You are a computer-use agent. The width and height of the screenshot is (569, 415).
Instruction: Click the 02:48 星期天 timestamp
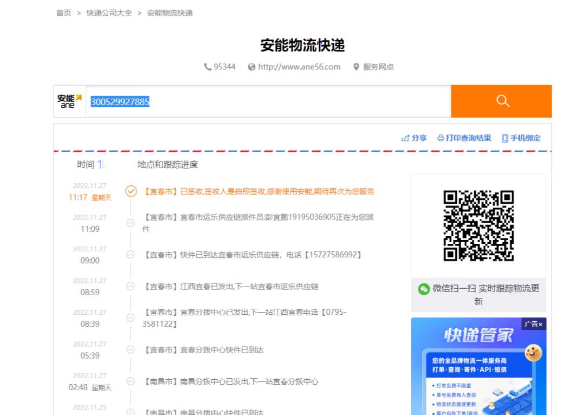click(x=90, y=387)
